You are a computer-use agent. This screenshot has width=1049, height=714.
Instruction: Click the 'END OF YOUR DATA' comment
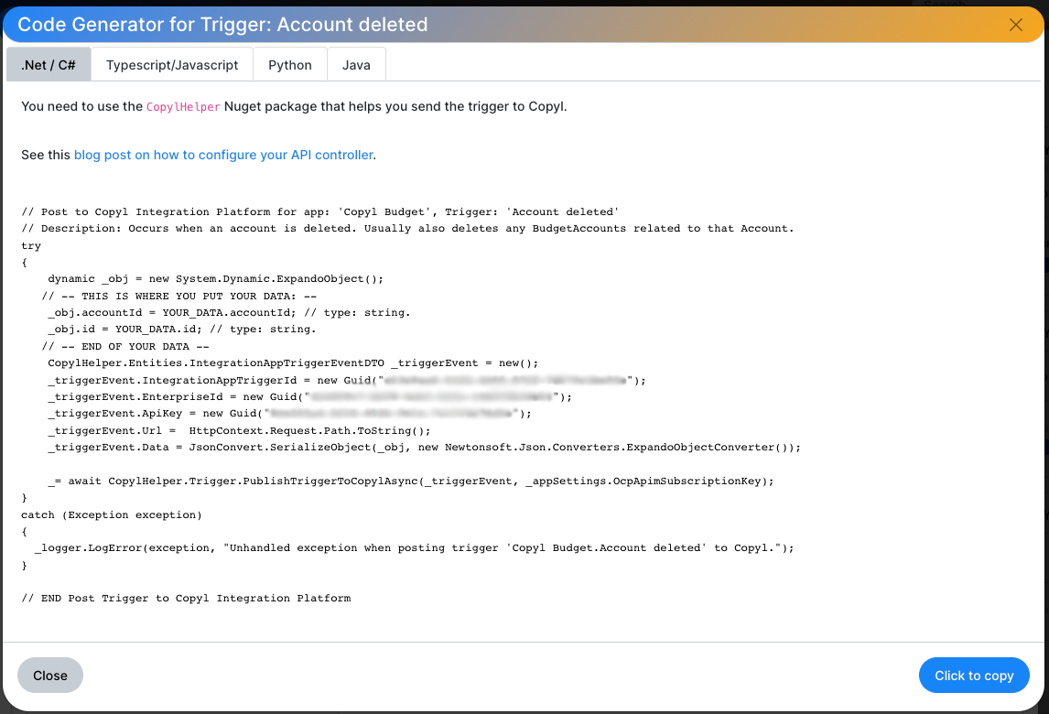125,347
